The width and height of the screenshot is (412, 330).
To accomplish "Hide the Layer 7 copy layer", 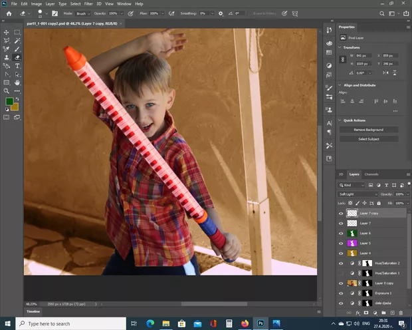I will click(x=342, y=214).
